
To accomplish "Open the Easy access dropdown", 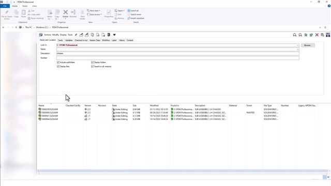I will pyautogui.click(x=94, y=14).
